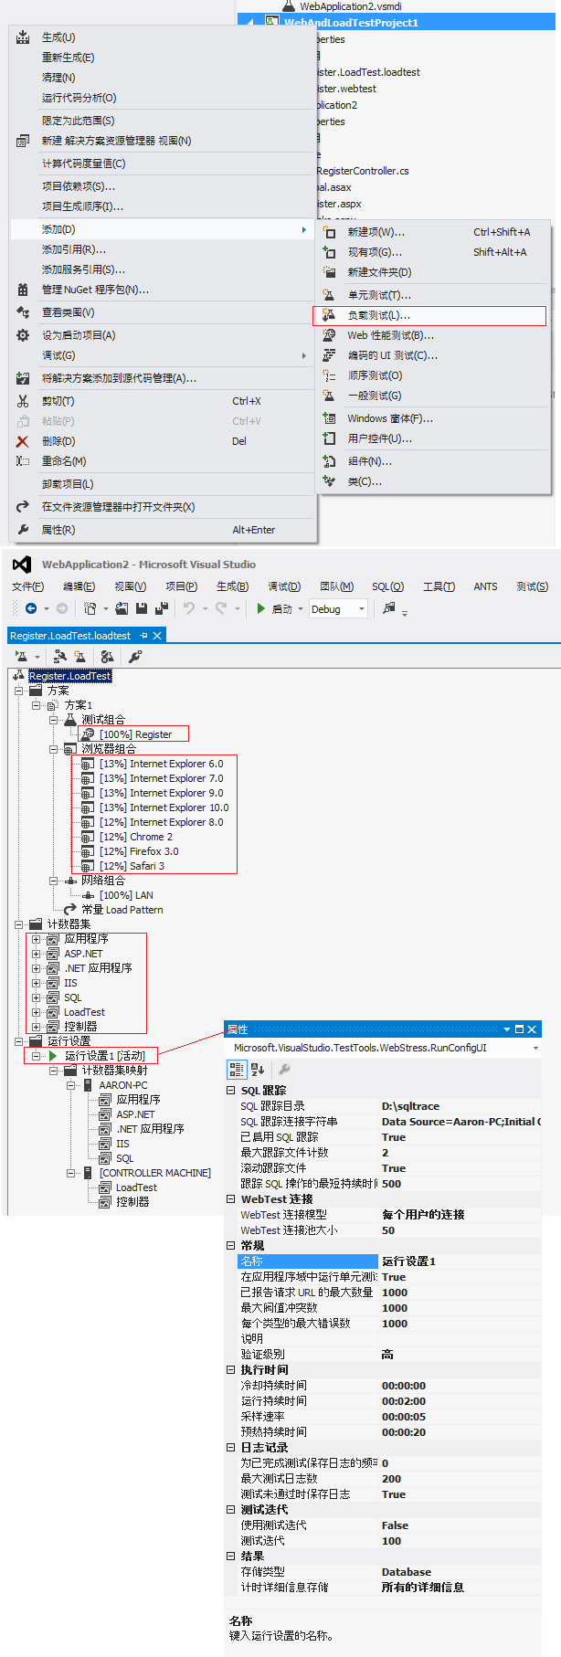Click the 名称 property value 运行设置1
Image resolution: width=561 pixels, height=1657 pixels.
click(460, 1261)
